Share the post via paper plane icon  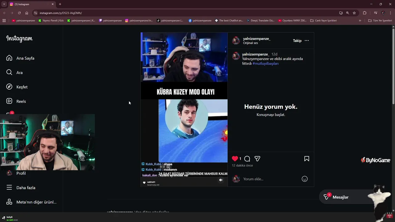tap(257, 158)
